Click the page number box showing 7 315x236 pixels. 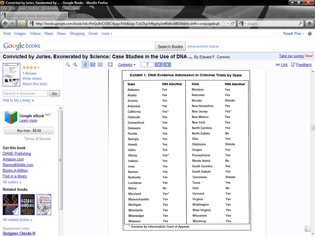coord(147,65)
